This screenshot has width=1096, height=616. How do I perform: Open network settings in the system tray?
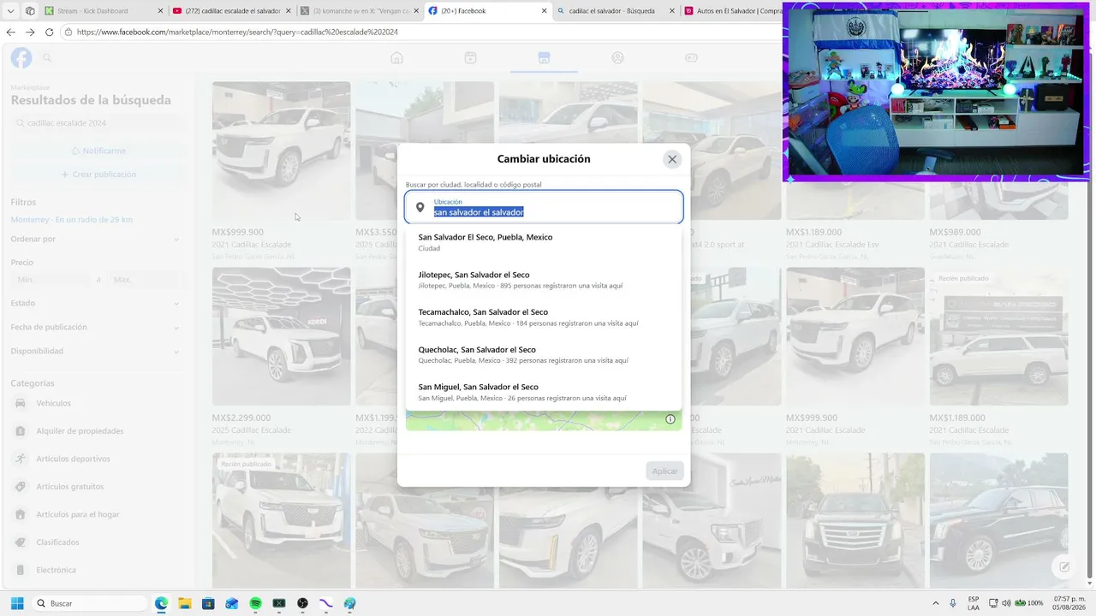[993, 603]
